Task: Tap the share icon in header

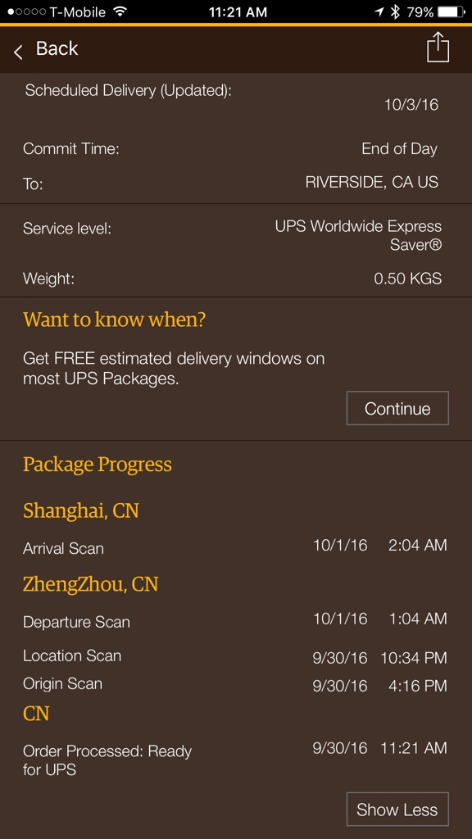Action: click(438, 48)
